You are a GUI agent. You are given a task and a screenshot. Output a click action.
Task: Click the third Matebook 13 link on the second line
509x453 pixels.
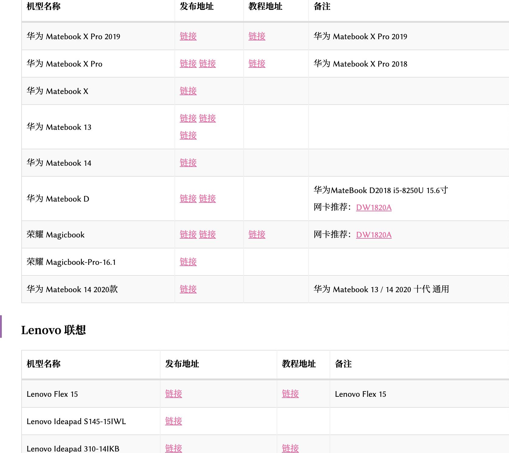coord(188,136)
